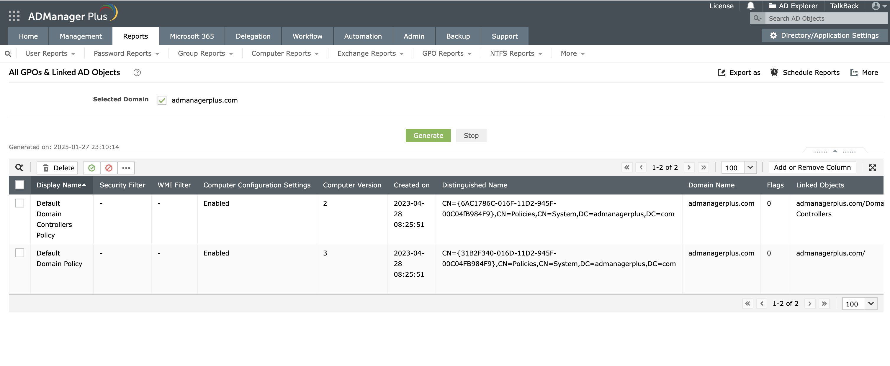Open the three-dots more actions icon
The width and height of the screenshot is (890, 366).
coord(126,168)
